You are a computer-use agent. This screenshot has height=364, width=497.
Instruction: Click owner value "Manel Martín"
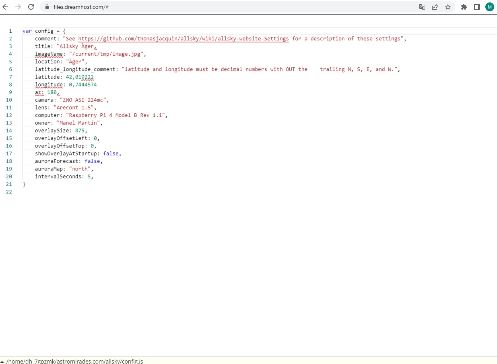point(78,123)
